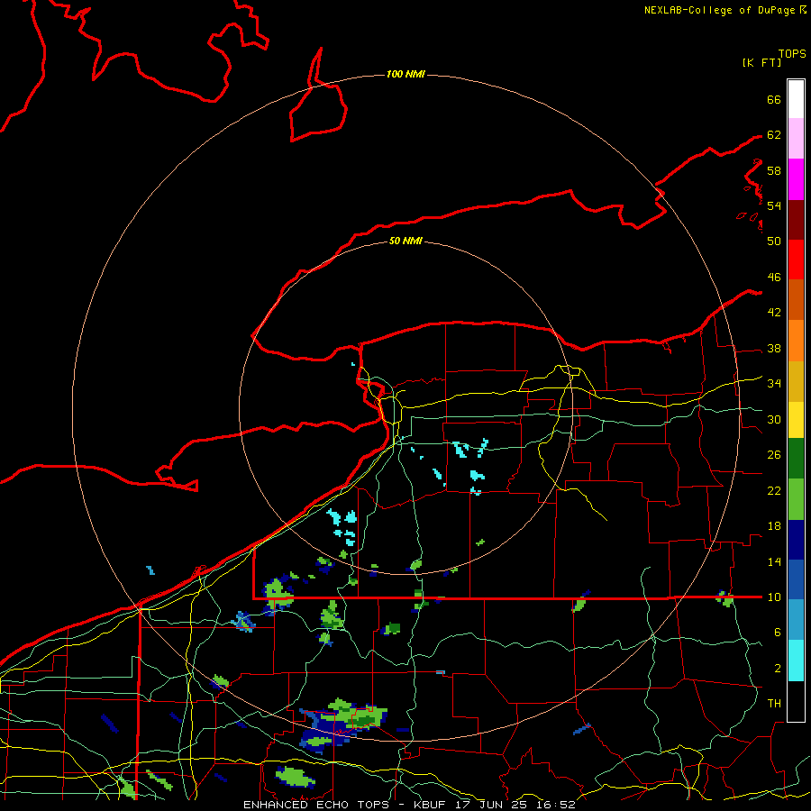
Task: Click the dark orange 42 kft legend swatch
Action: [796, 299]
